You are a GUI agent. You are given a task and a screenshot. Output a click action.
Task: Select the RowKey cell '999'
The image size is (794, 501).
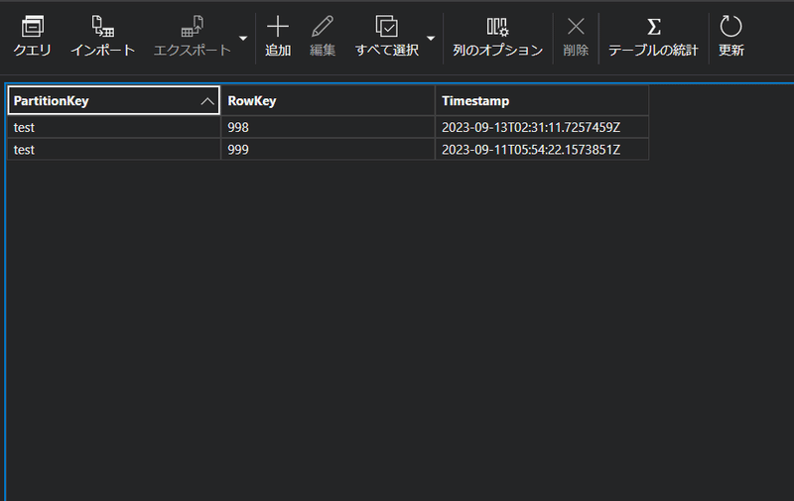(329, 149)
